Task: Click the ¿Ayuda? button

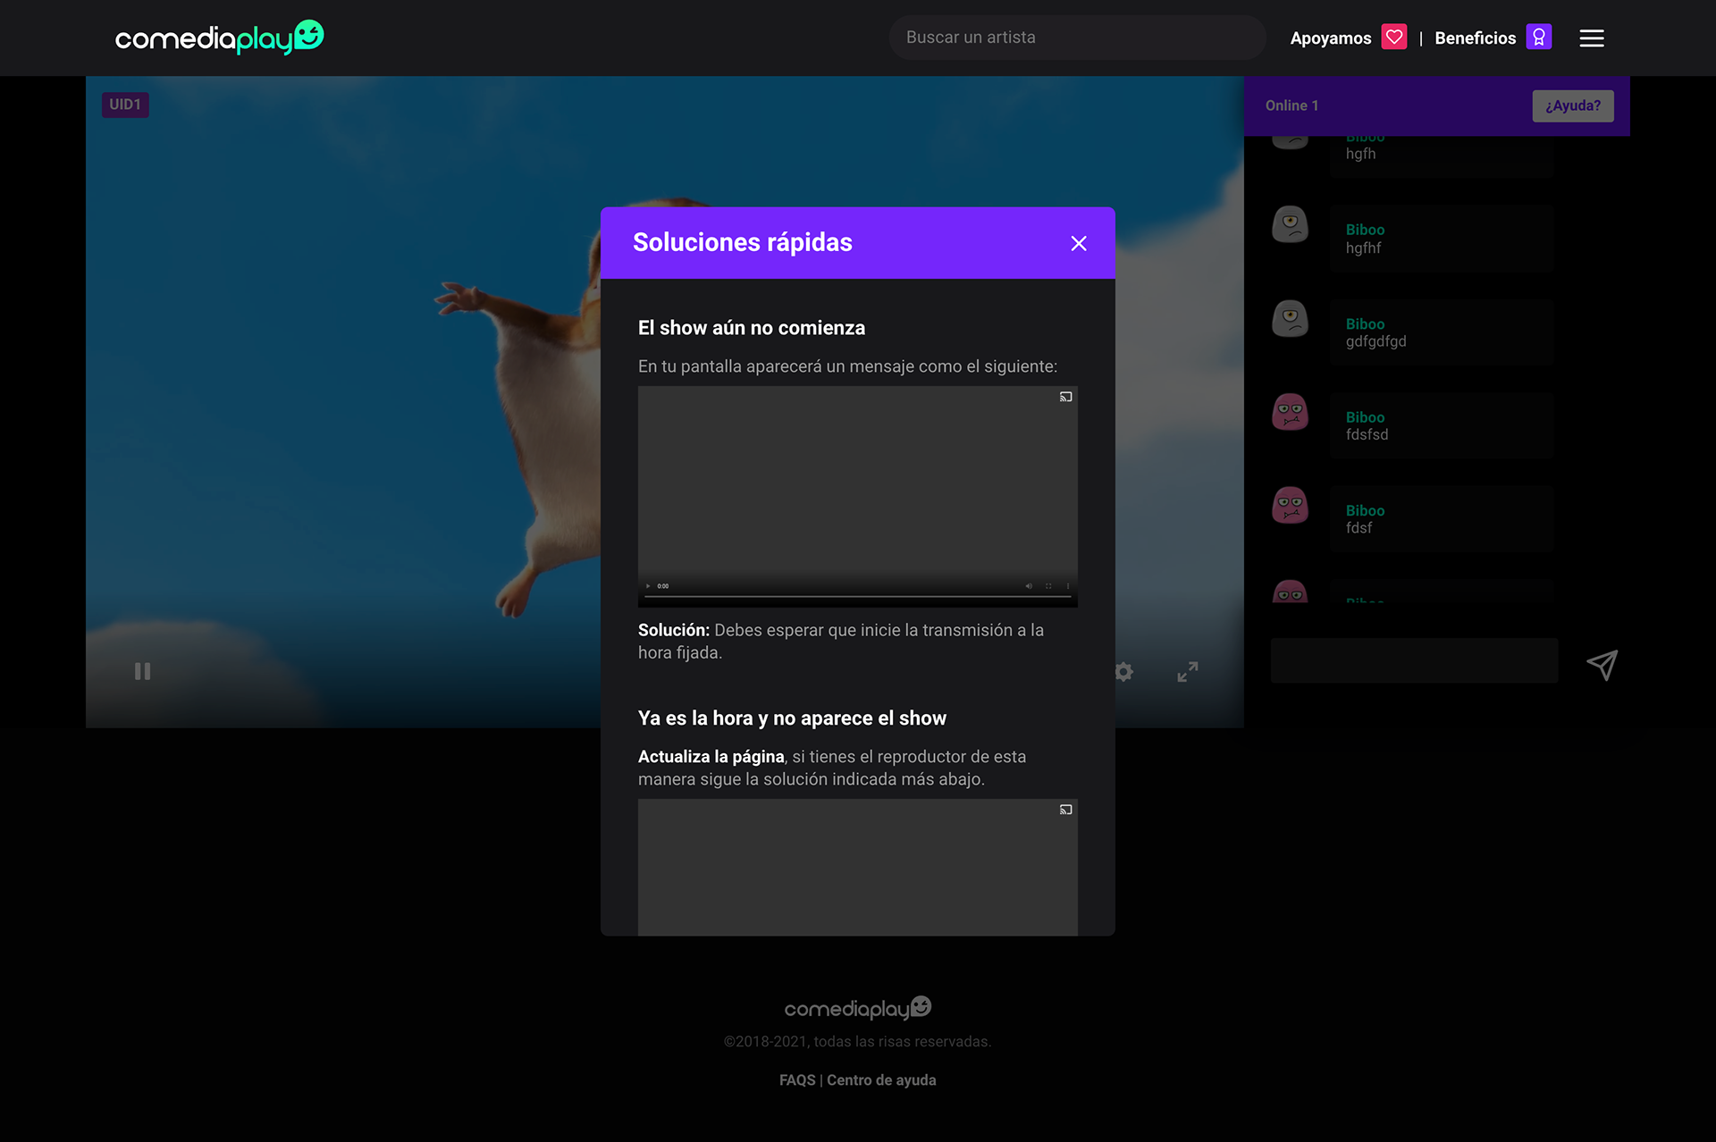Action: [x=1573, y=105]
